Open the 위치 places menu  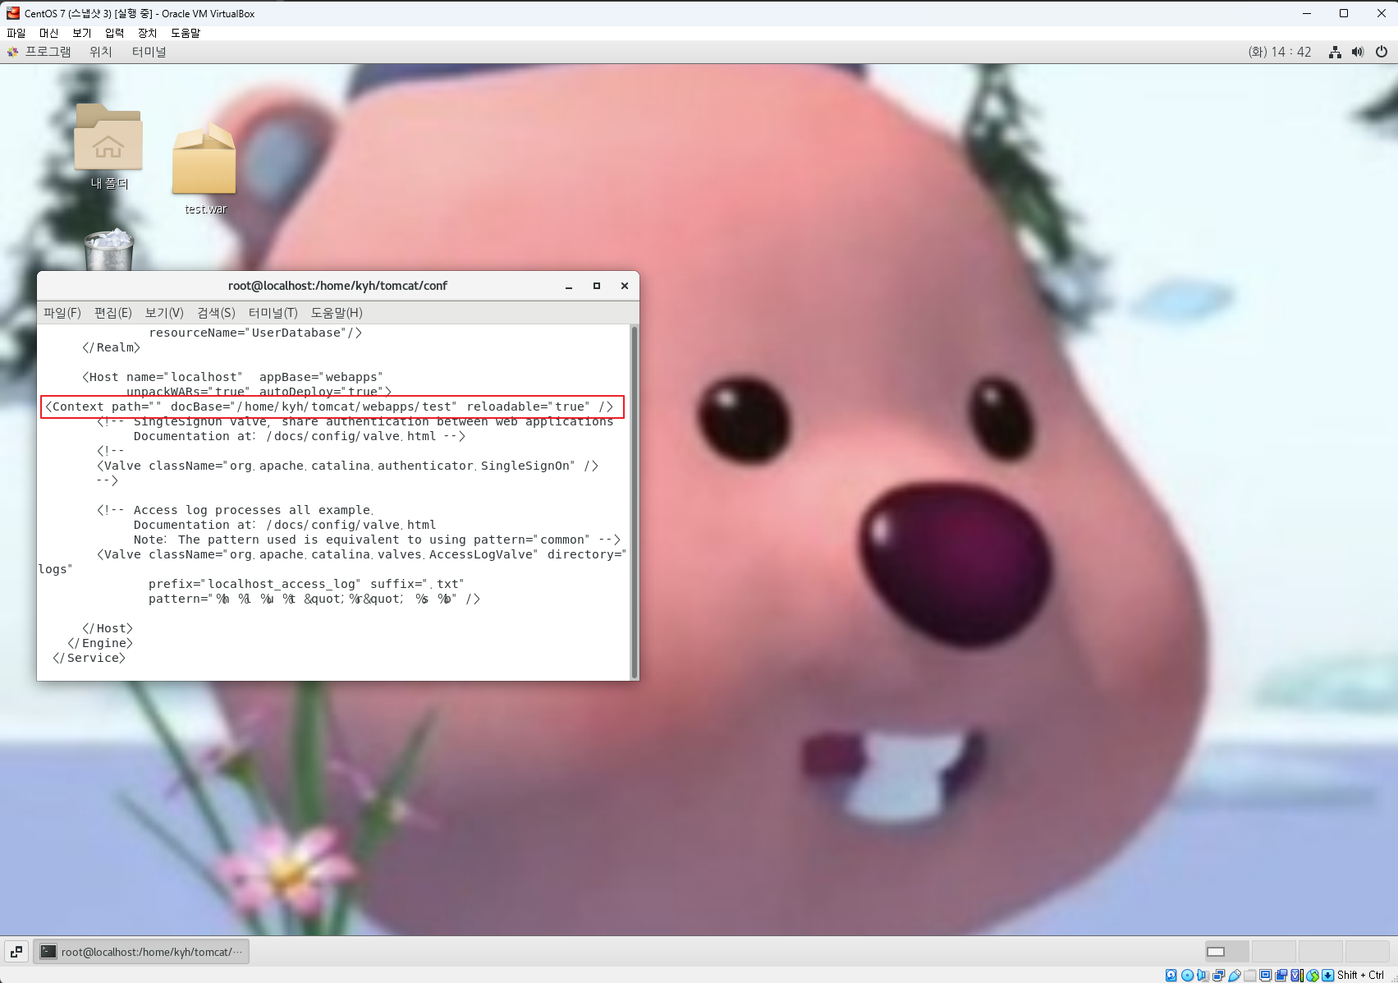[x=101, y=52]
